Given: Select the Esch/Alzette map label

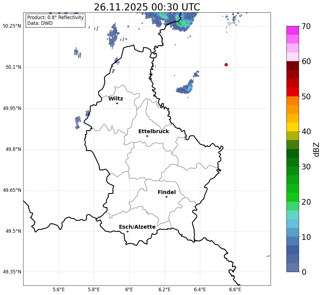Looking at the screenshot, I should click(137, 227).
